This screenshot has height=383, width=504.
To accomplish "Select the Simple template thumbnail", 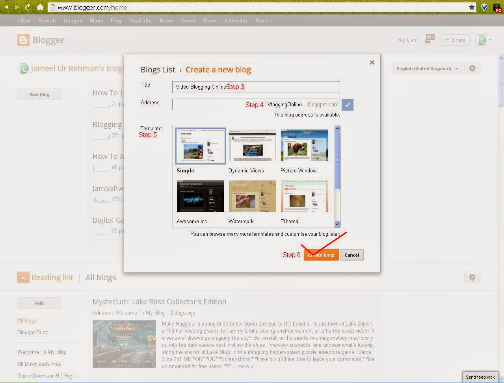I will [x=201, y=146].
